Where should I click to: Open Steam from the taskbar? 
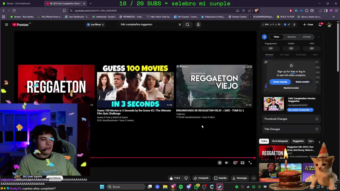pos(220,187)
